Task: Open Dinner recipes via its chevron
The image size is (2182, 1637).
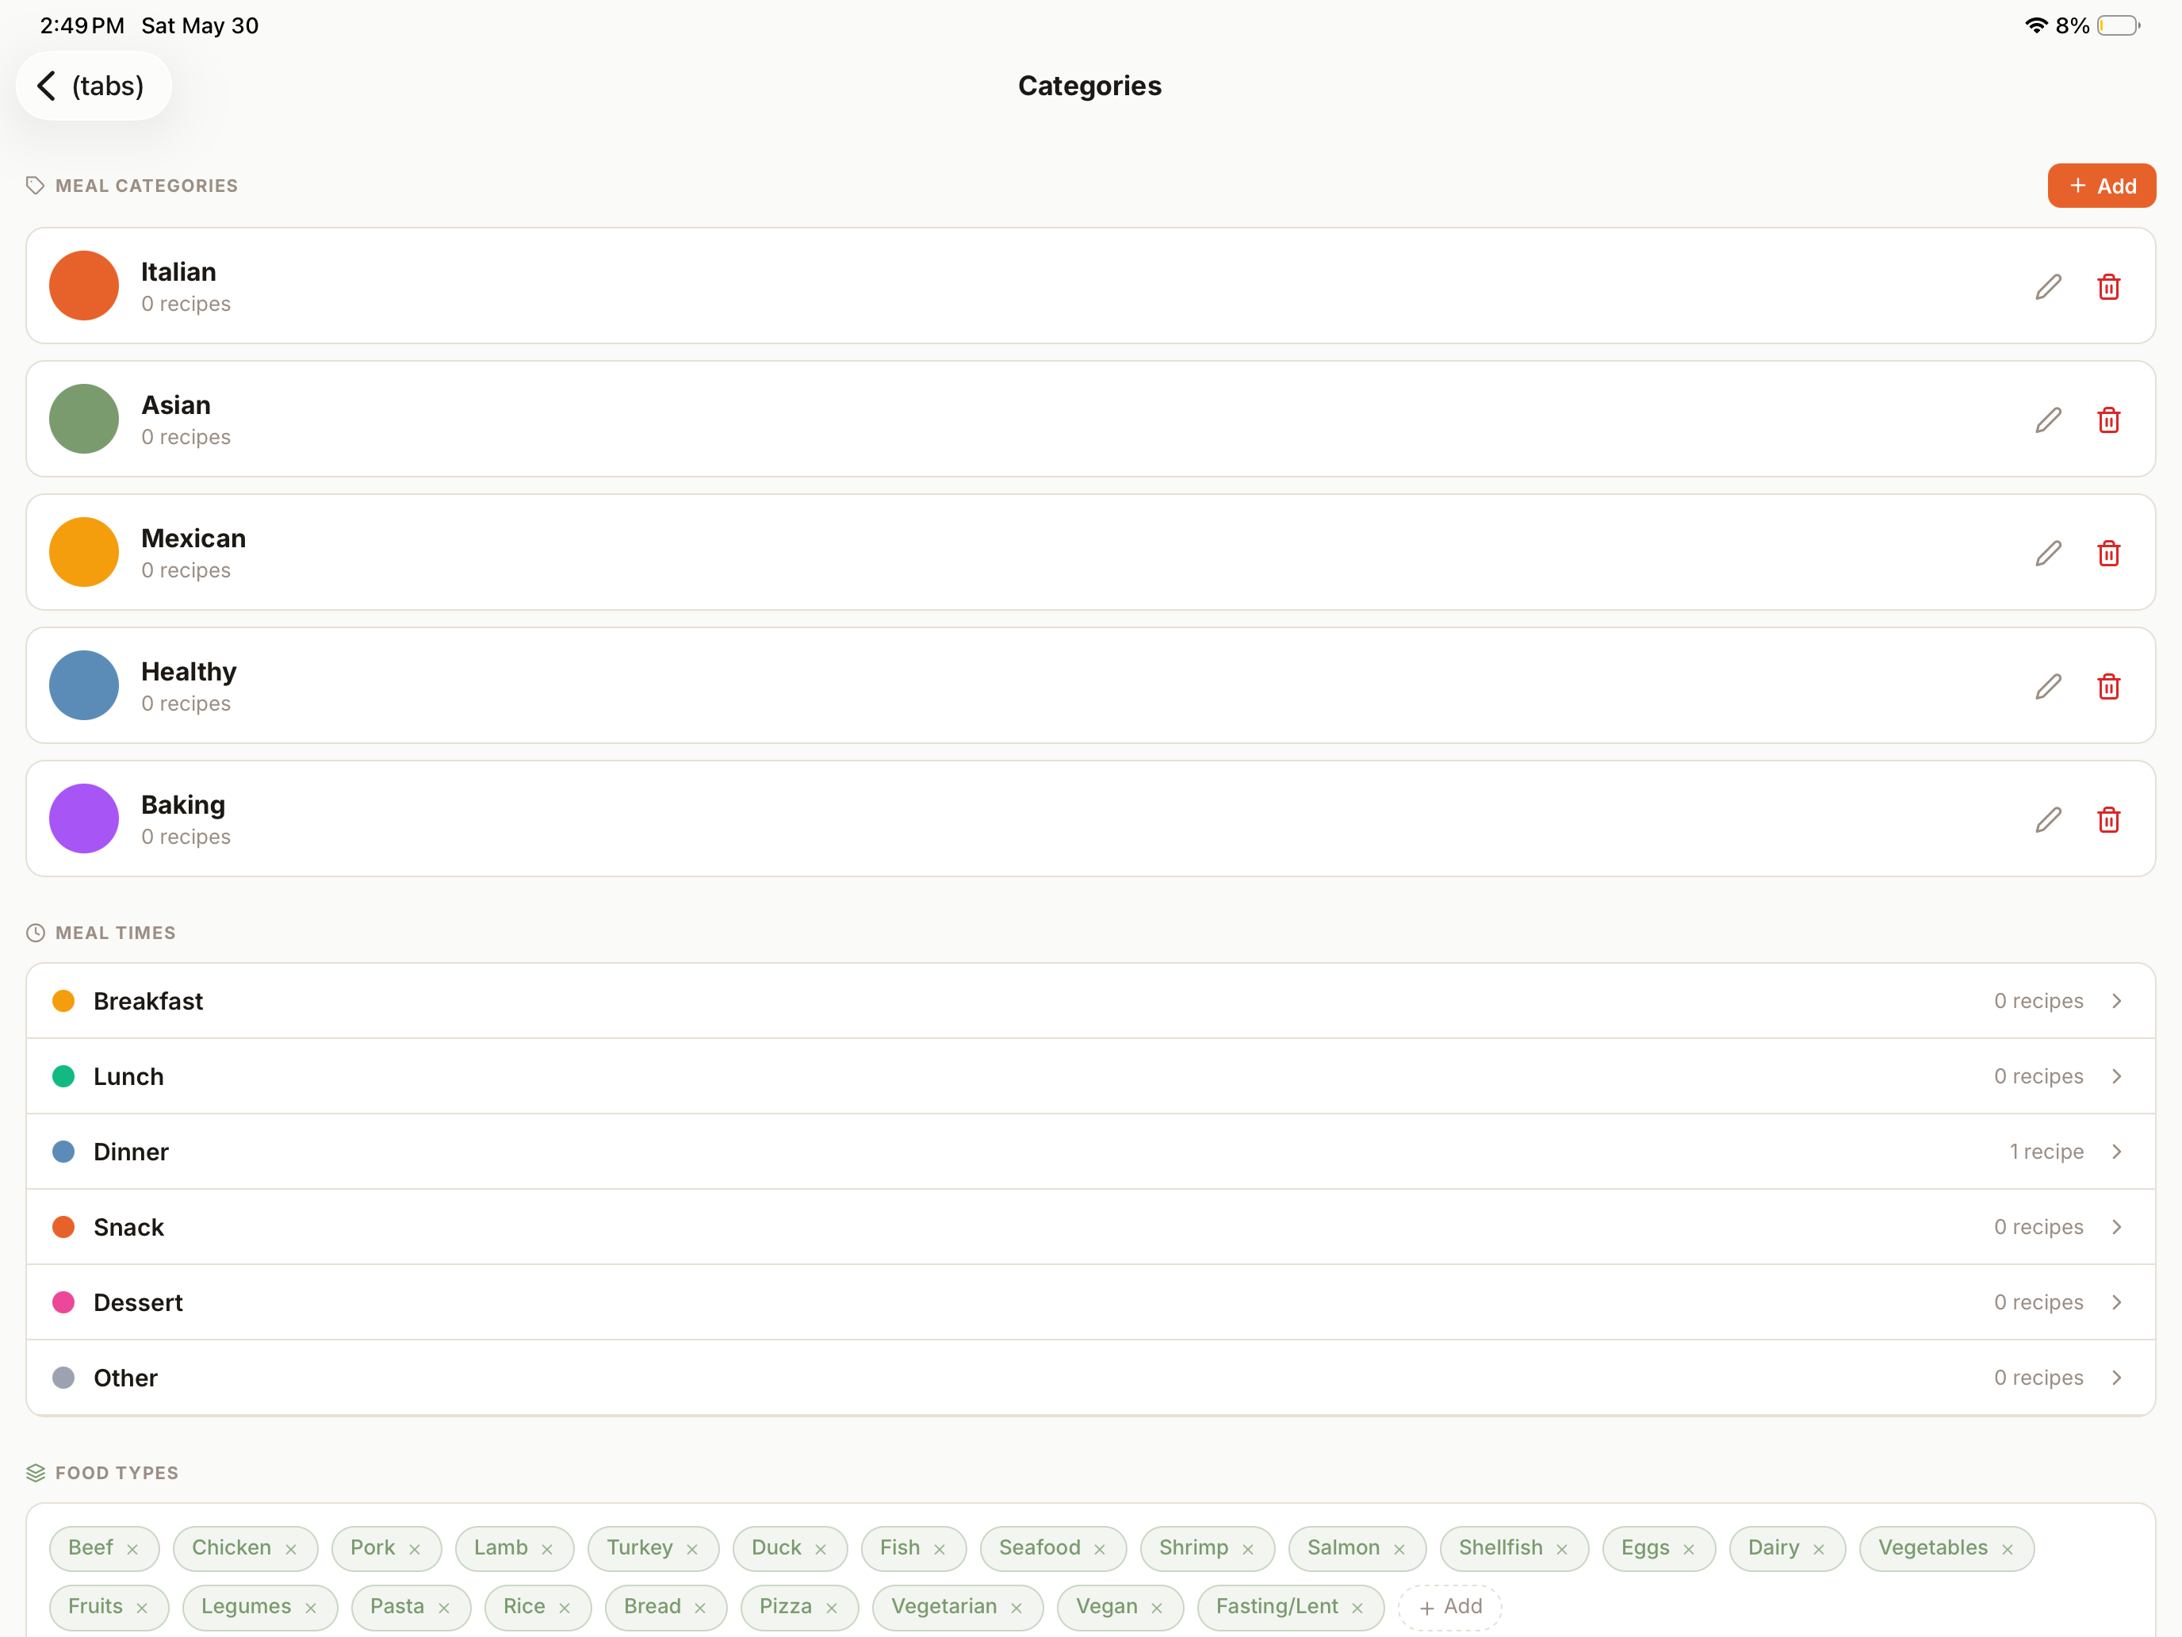Action: [2117, 1152]
